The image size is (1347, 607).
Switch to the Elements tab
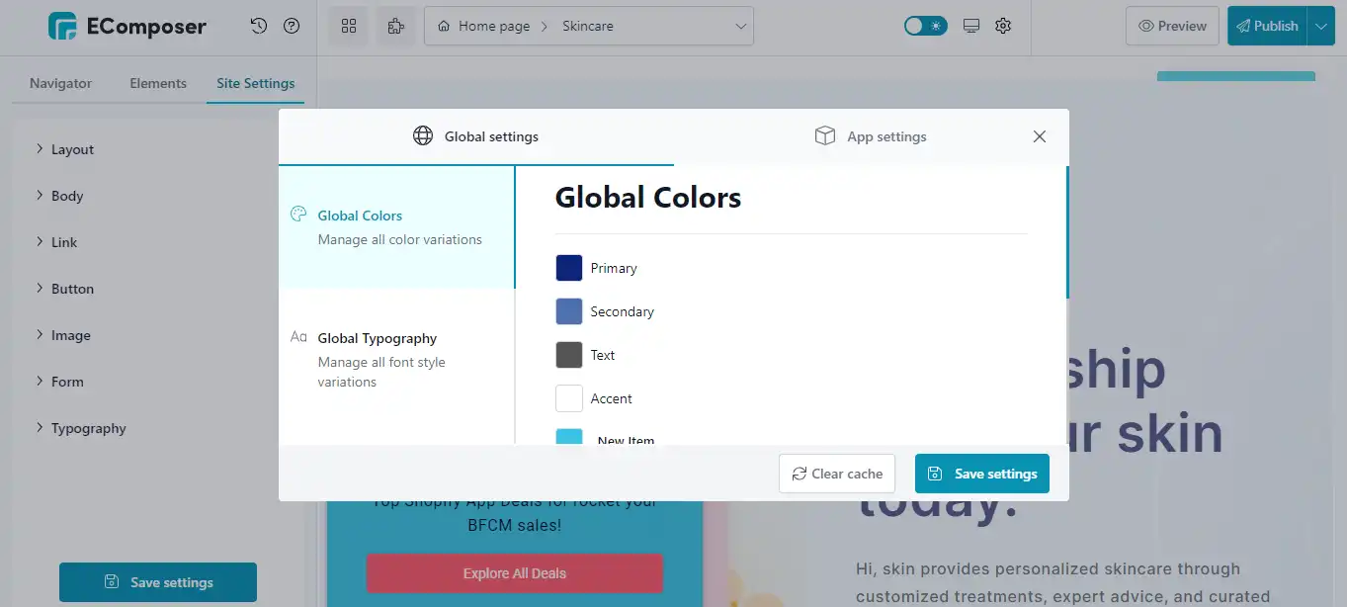click(x=158, y=83)
